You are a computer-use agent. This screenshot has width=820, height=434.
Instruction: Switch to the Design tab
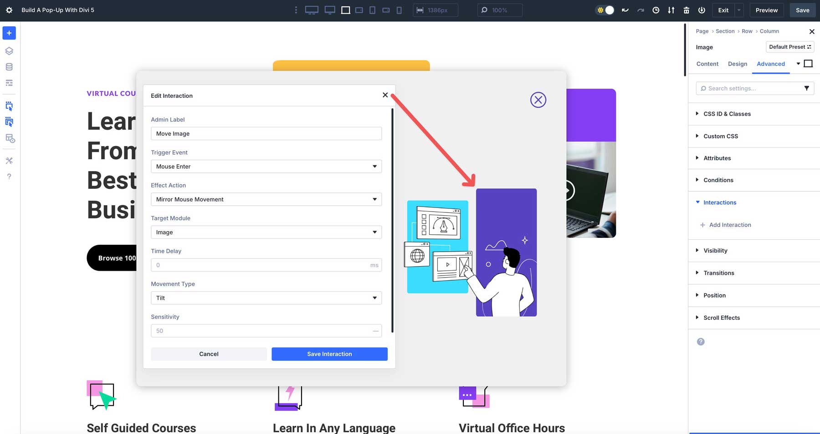(x=737, y=64)
